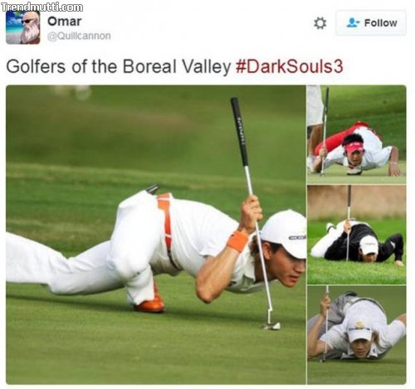Viewport: 415px width, 389px height.
Task: Open the red-visor golfer thumbnail
Action: (357, 134)
